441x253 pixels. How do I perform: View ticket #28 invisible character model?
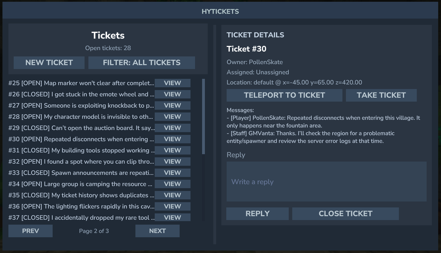172,117
